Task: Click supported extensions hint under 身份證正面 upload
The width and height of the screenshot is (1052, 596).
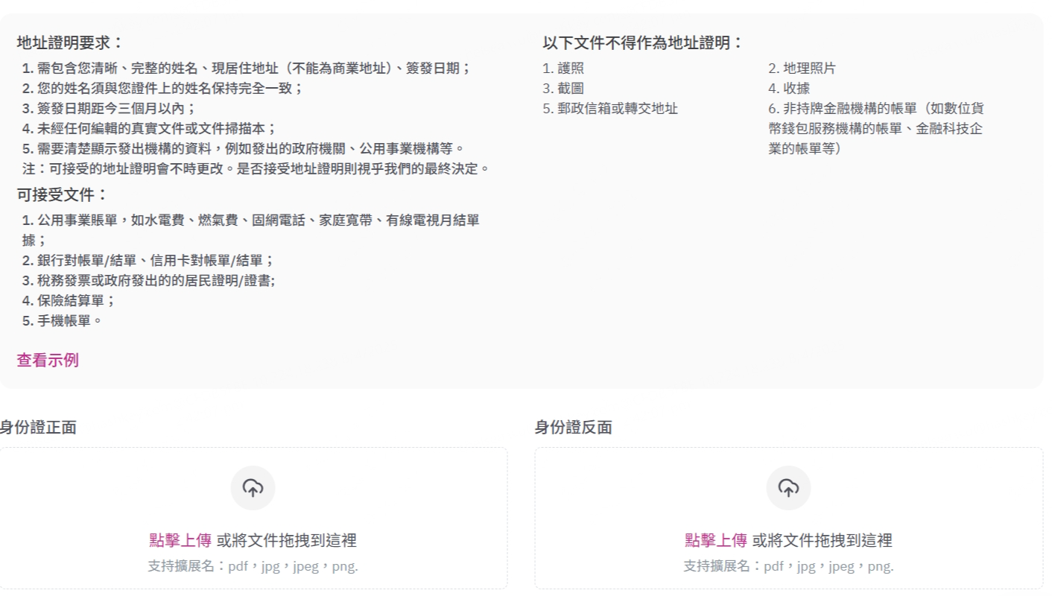Action: [253, 566]
